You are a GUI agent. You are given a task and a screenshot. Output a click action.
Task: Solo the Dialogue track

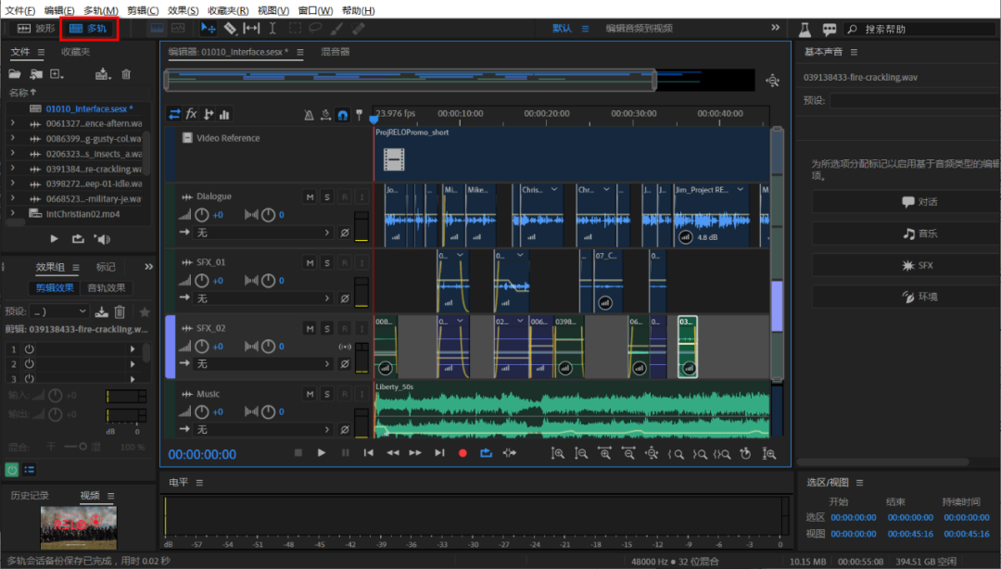[327, 196]
